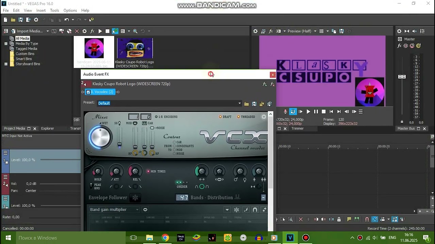Open the Edit menu

tap(16, 11)
